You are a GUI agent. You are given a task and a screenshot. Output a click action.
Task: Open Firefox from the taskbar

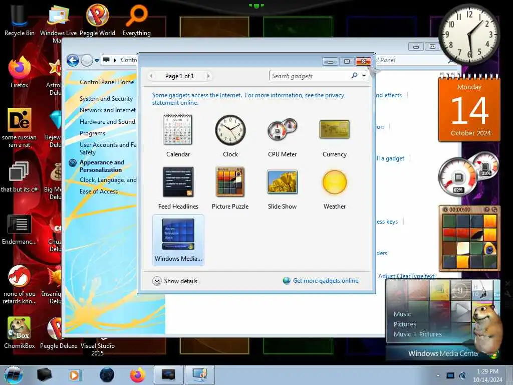(x=138, y=375)
